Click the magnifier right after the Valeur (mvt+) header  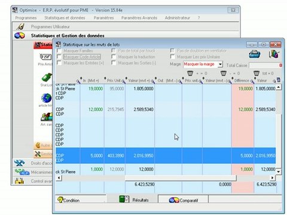153,81
